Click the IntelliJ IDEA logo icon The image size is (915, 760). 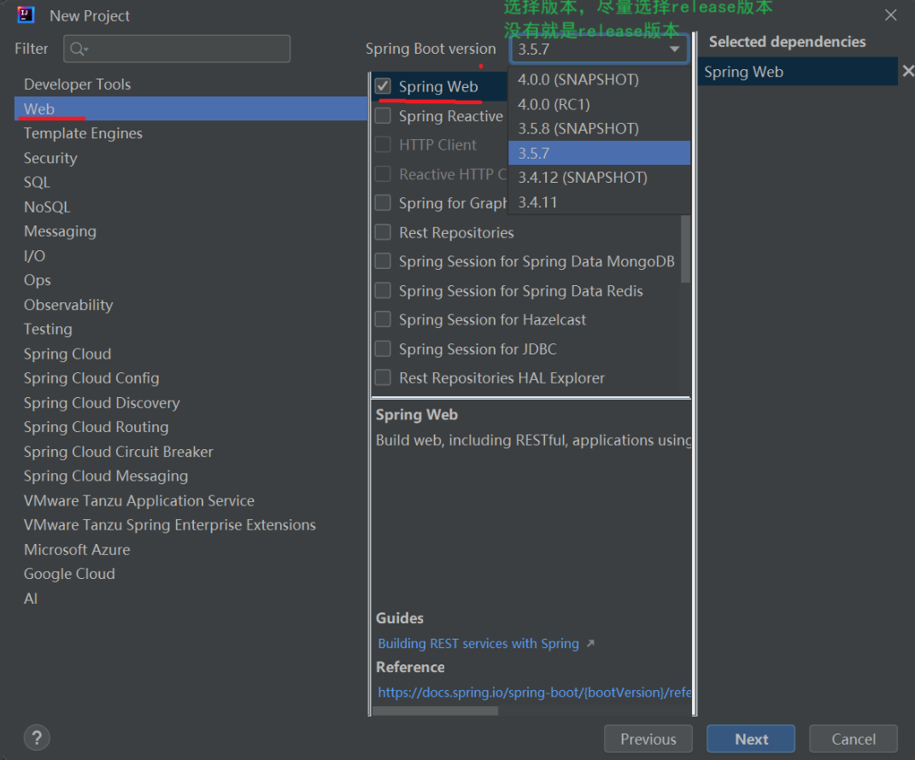click(x=26, y=15)
